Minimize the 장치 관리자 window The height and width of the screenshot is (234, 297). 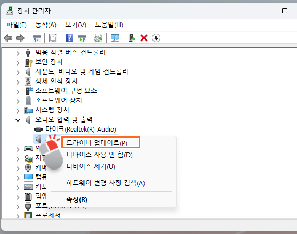click(x=261, y=11)
